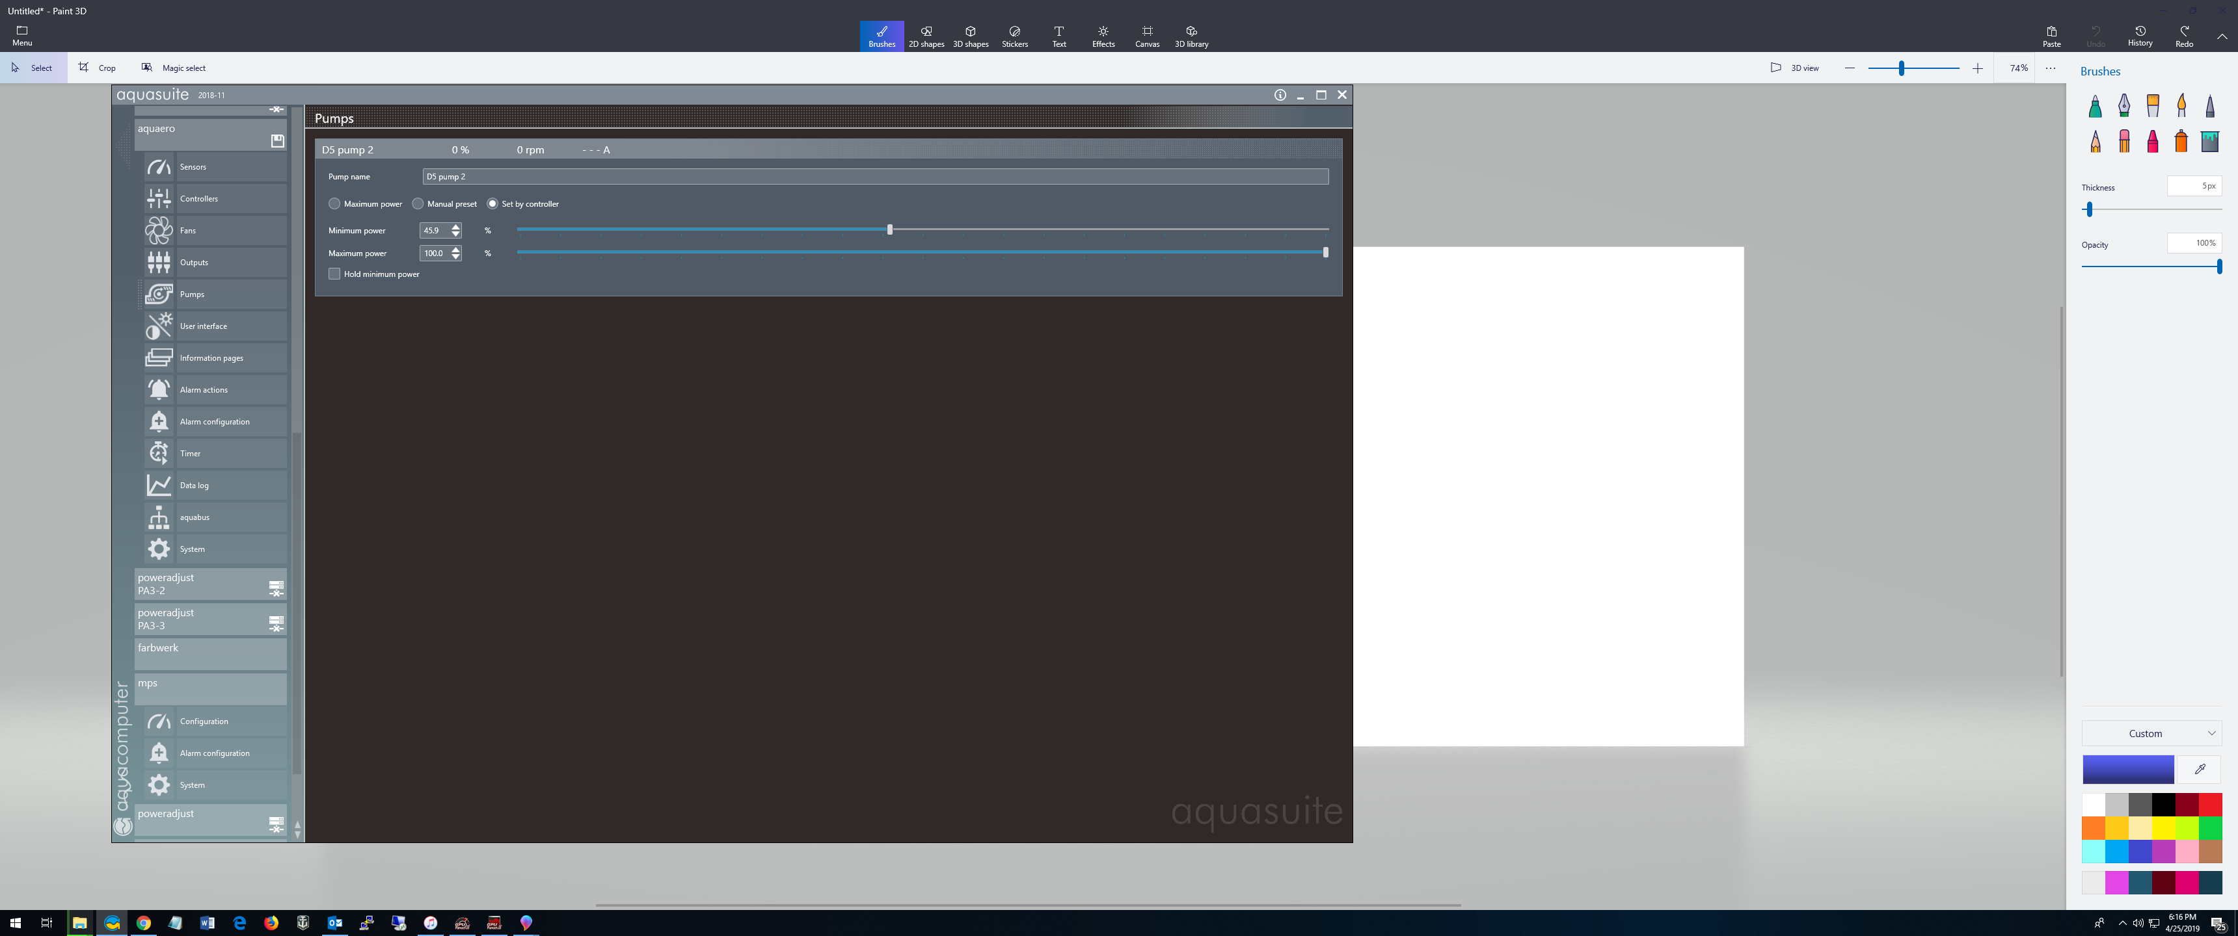2238x936 pixels.
Task: Open the 2D shapes tool
Action: [925, 36]
